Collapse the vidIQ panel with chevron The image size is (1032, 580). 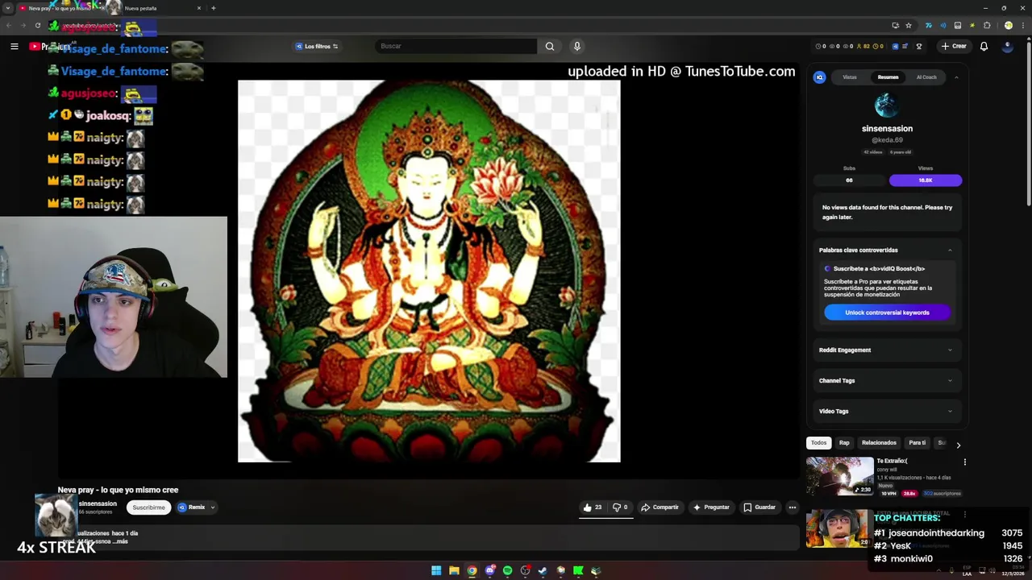956,77
